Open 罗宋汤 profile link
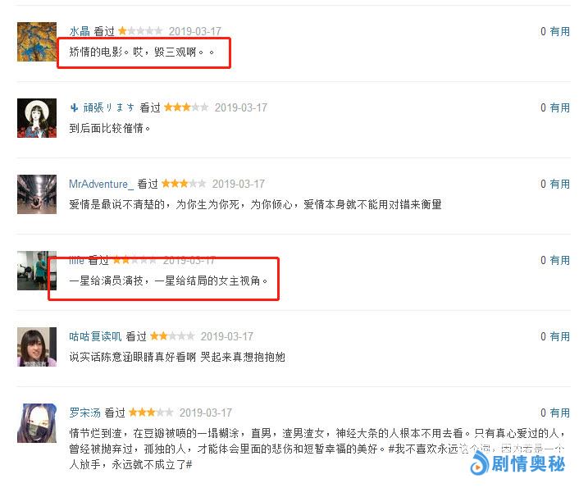588x488 pixels. (84, 413)
